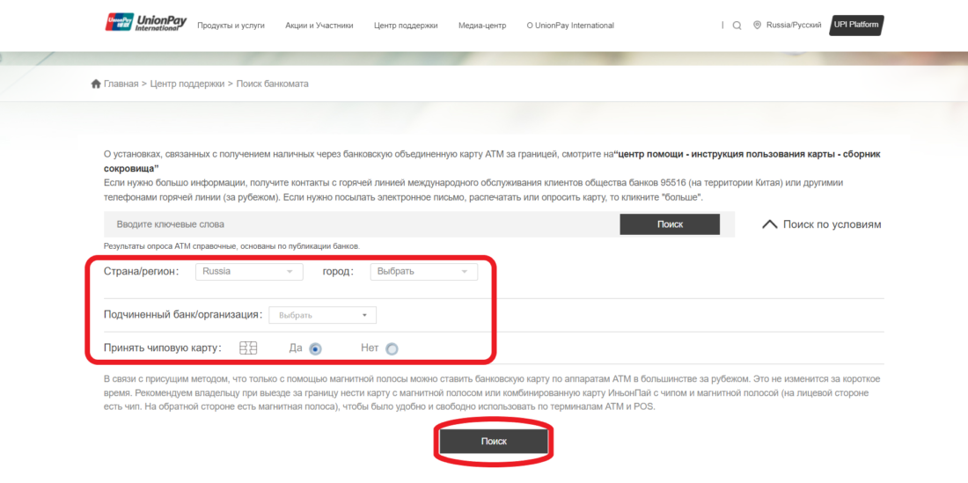Select the Да radio button

click(x=315, y=348)
